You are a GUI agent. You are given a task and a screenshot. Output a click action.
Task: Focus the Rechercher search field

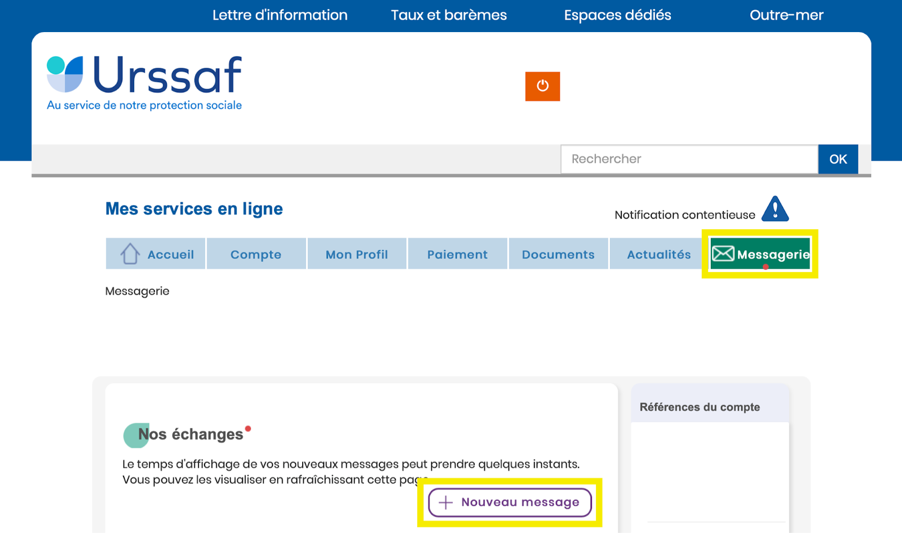(x=689, y=159)
